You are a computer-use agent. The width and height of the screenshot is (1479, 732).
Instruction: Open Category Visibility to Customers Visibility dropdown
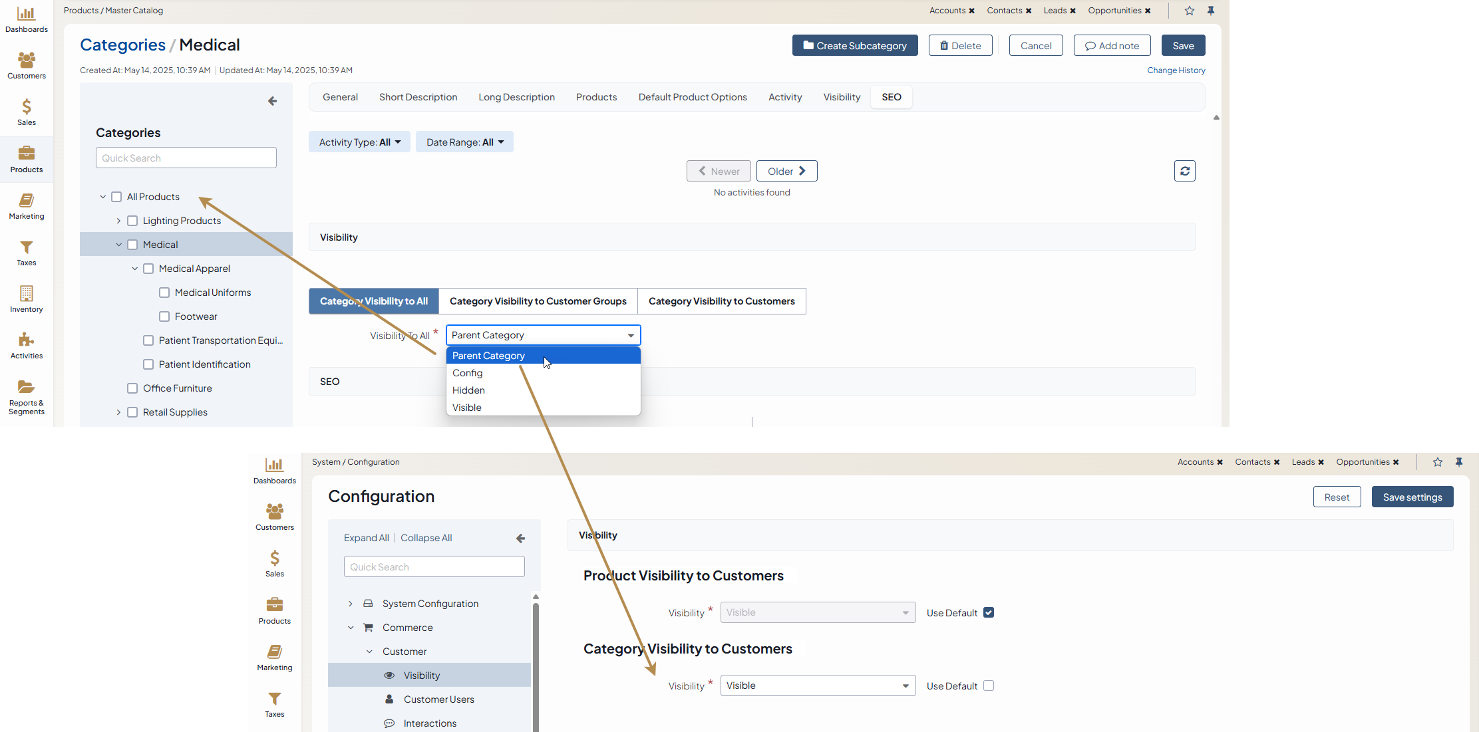[817, 685]
